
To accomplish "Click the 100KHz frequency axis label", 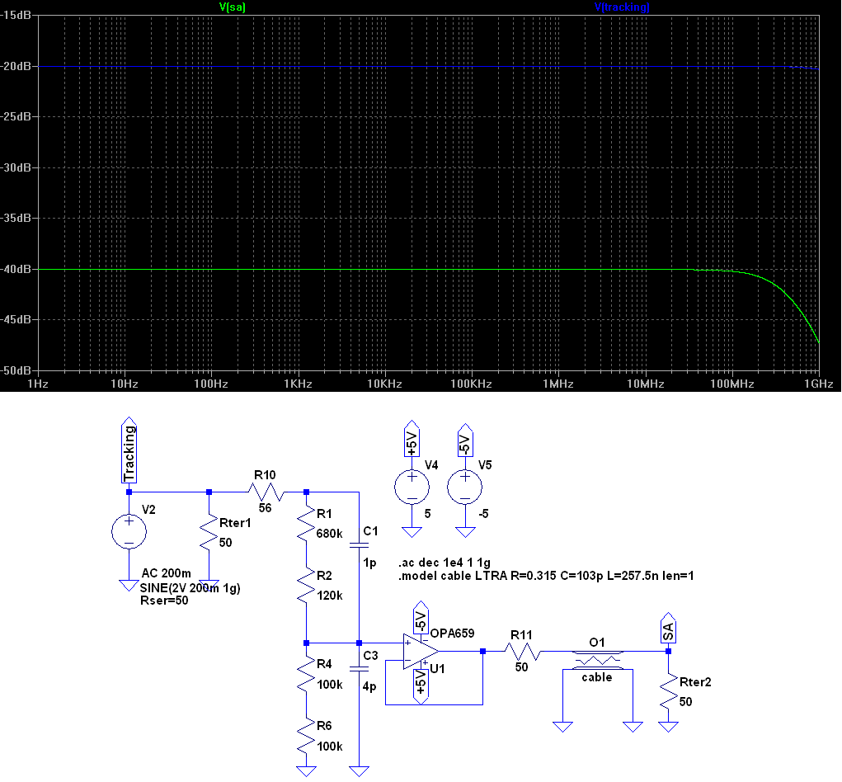I will (x=471, y=384).
